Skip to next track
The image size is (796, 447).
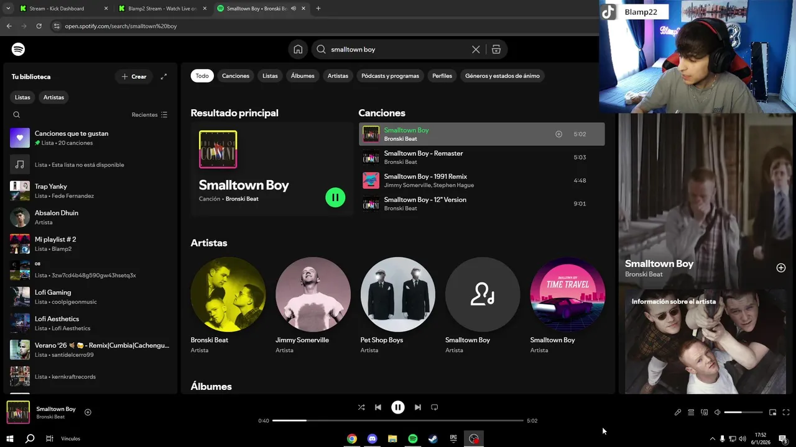(x=418, y=407)
